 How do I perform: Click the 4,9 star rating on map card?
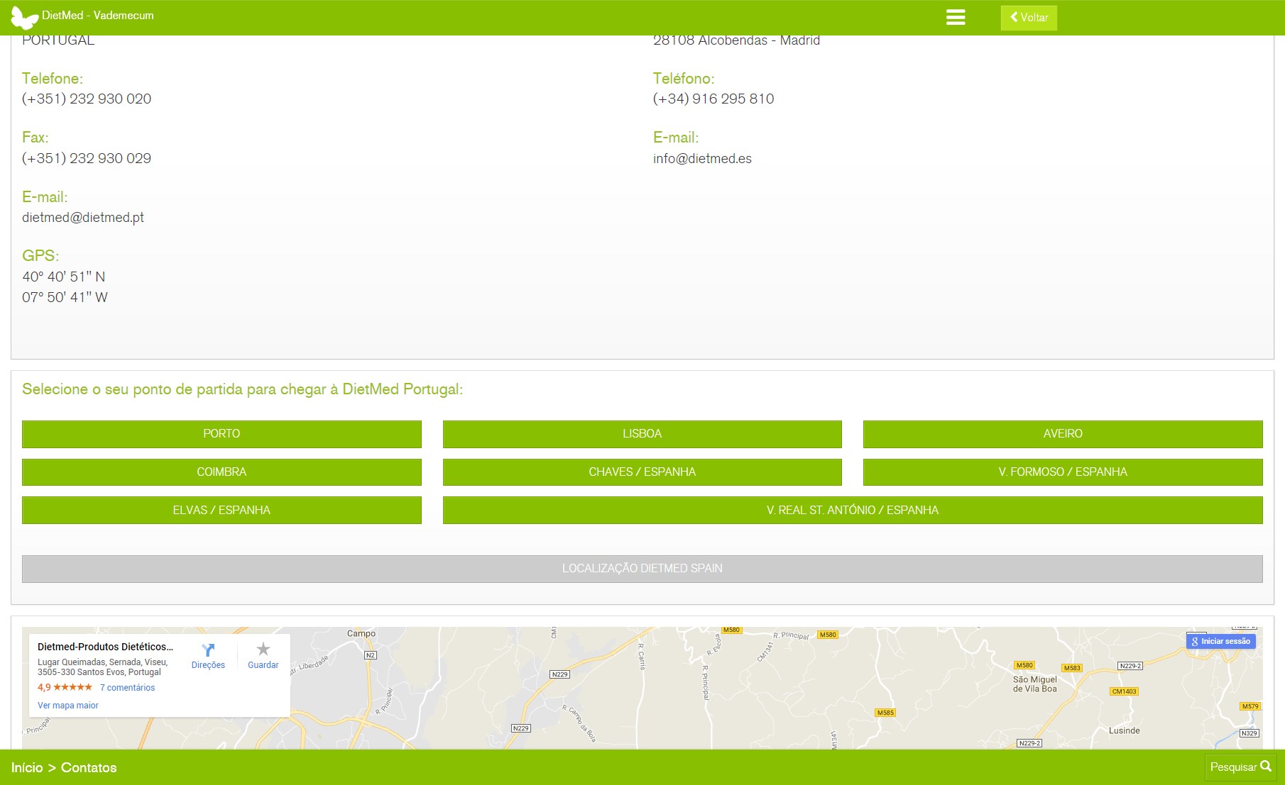65,687
